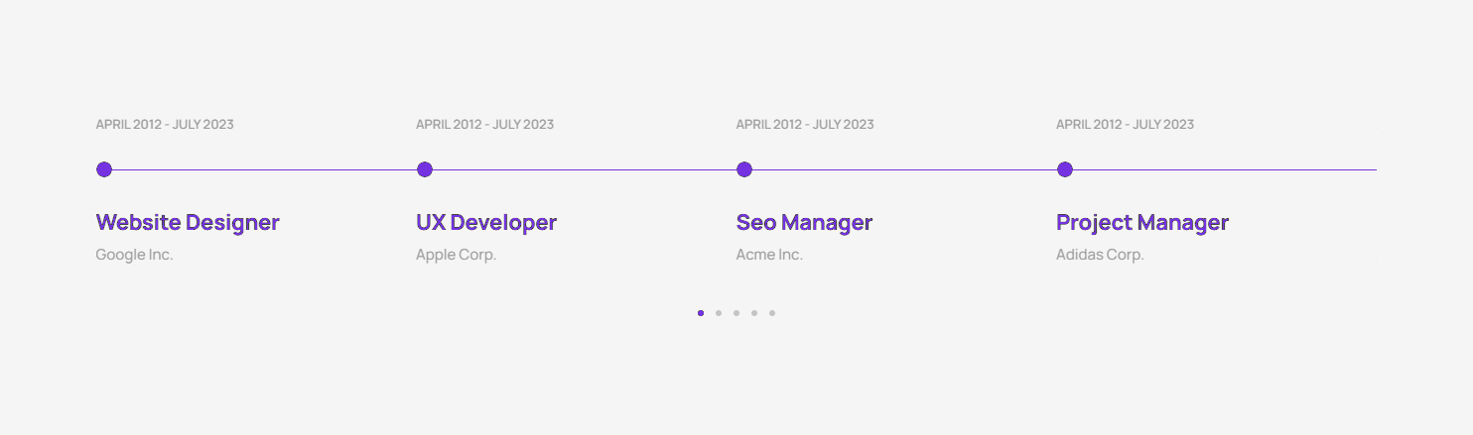Screen dimensions: 1473x435
Task: Select the Adidas Corp. company text
Action: [x=1100, y=255]
